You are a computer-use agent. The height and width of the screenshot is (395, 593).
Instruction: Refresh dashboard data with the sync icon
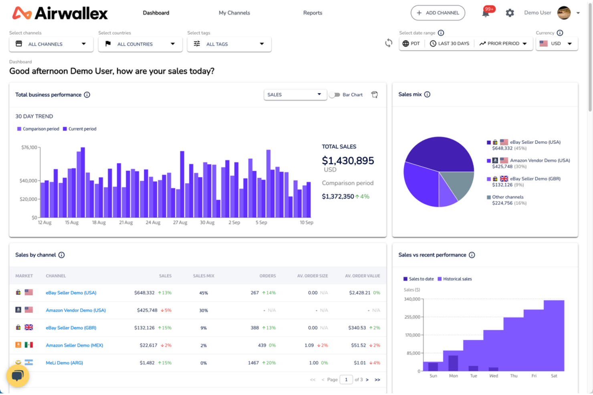point(388,43)
